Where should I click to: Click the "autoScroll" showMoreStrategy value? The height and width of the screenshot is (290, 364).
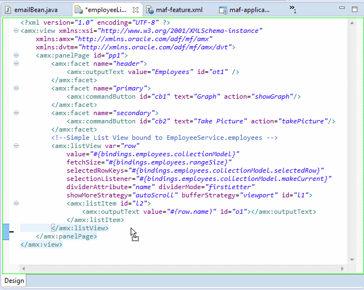155,195
